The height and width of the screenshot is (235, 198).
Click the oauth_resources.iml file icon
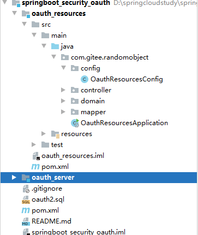click(x=36, y=156)
